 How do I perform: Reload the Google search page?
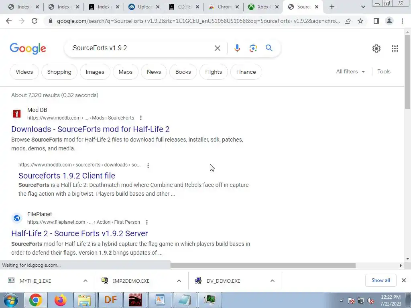tap(35, 21)
